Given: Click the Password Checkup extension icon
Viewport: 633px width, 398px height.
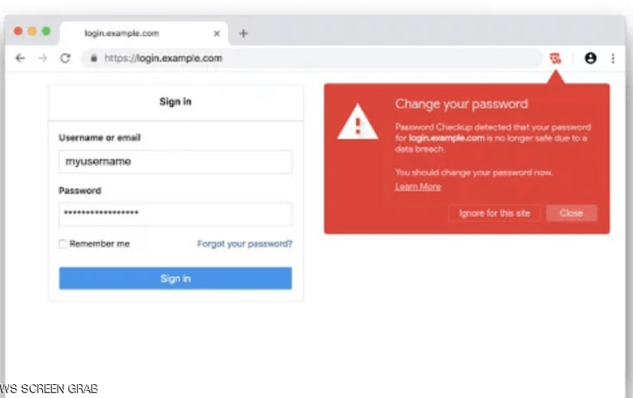Looking at the screenshot, I should (x=555, y=58).
